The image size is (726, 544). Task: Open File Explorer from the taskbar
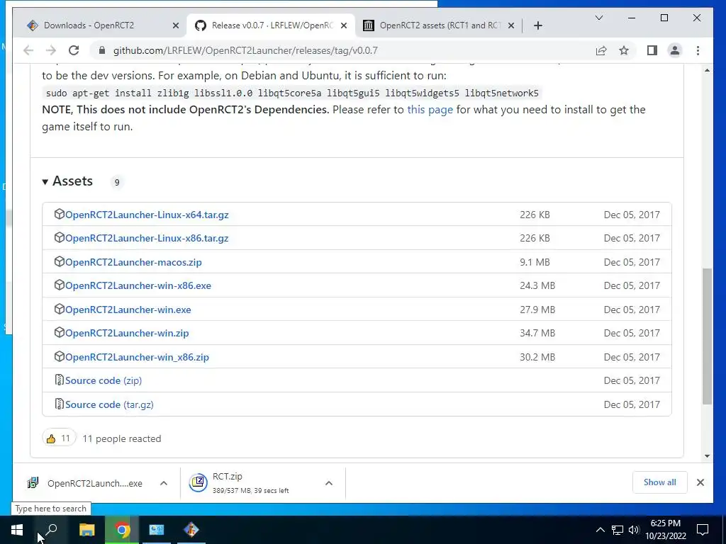point(86,530)
